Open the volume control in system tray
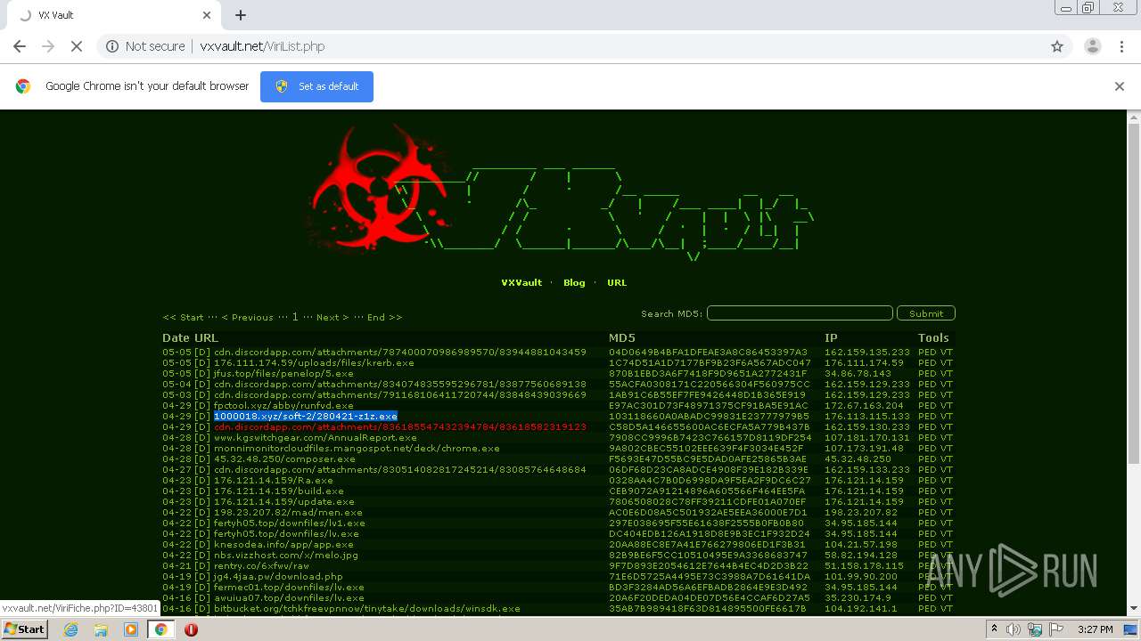This screenshot has height=641, width=1141. pyautogui.click(x=1015, y=629)
